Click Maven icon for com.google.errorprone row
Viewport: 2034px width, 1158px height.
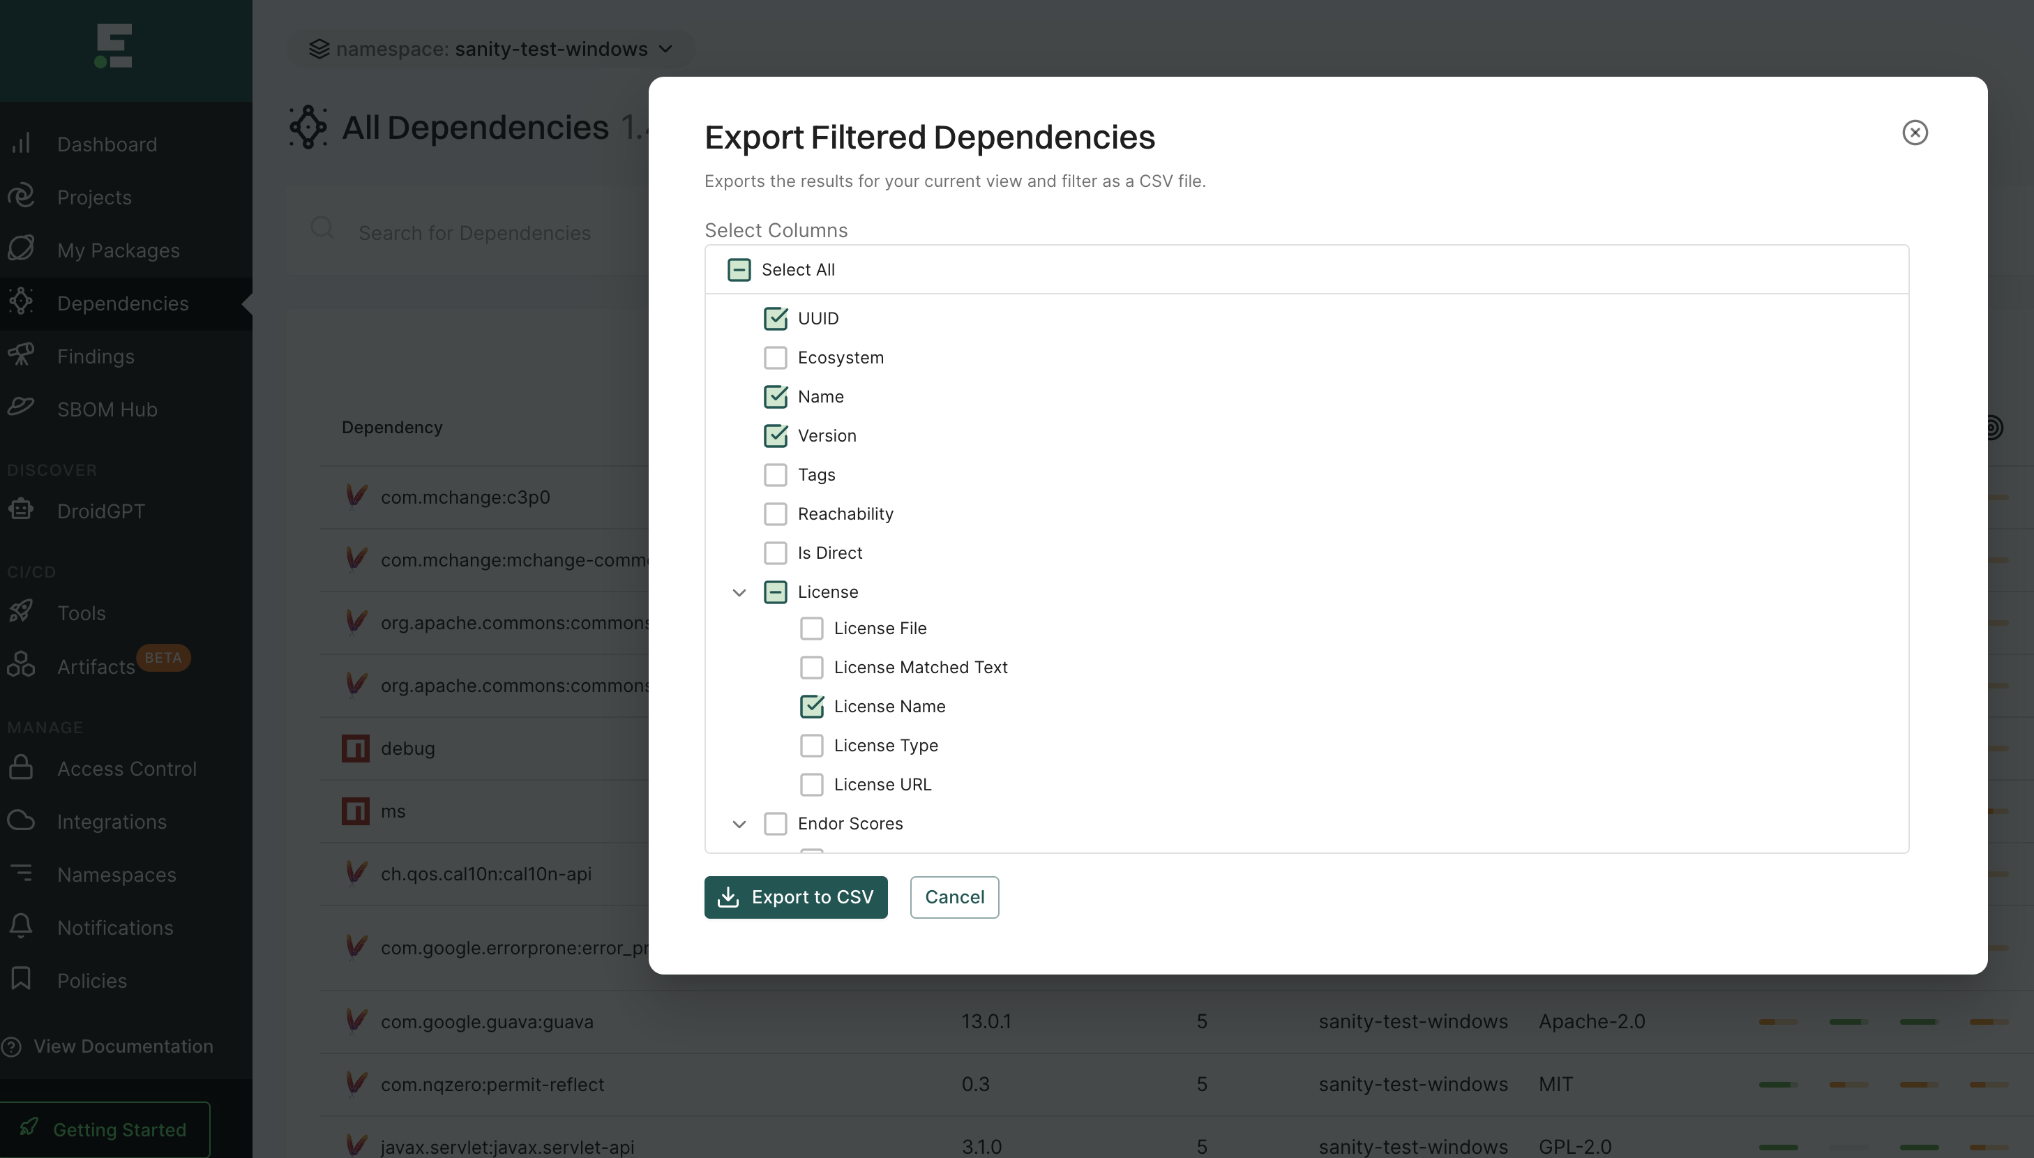click(356, 947)
